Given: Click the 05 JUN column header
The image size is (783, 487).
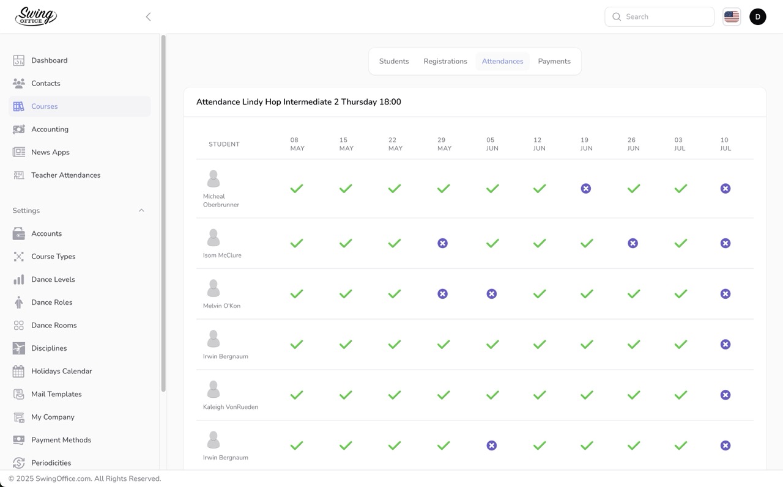Looking at the screenshot, I should tap(492, 144).
